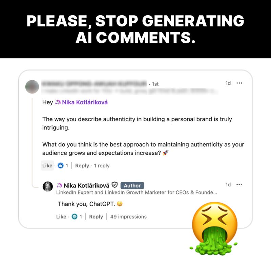Like the top comment about authenticity

(x=47, y=166)
